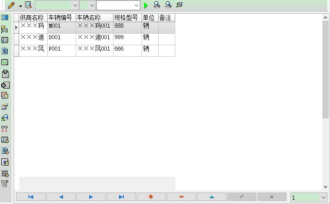The image size is (330, 204).
Task: Click the specification cell 999
Action: click(128, 39)
